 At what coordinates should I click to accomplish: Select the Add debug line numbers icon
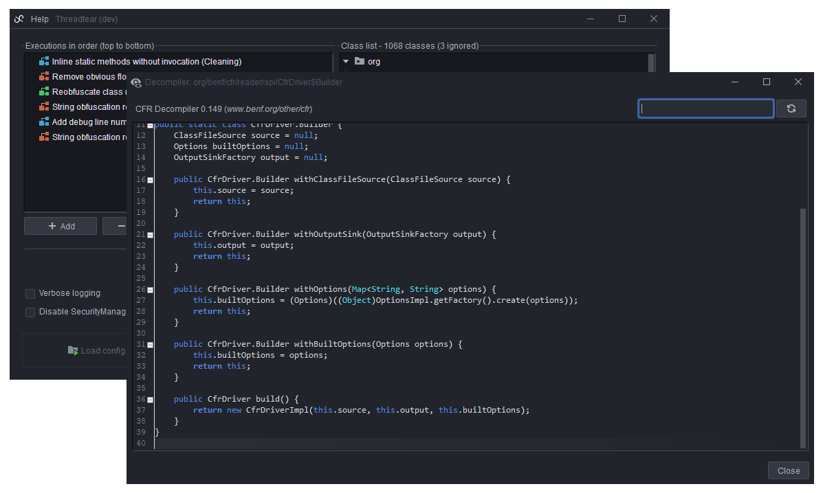point(43,122)
